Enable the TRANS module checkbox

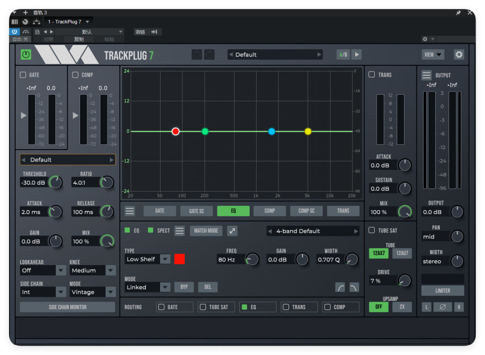[x=372, y=74]
